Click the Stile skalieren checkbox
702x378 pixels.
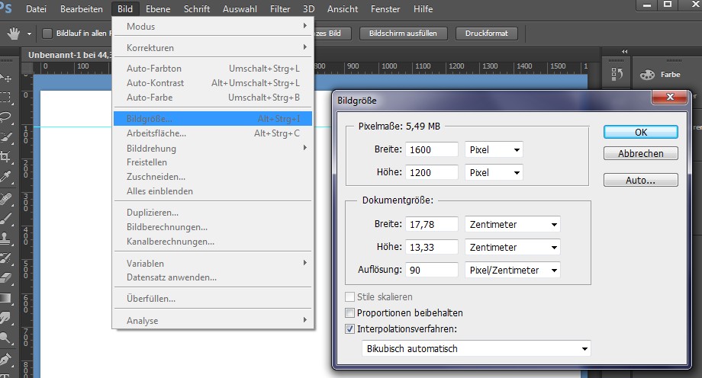350,296
